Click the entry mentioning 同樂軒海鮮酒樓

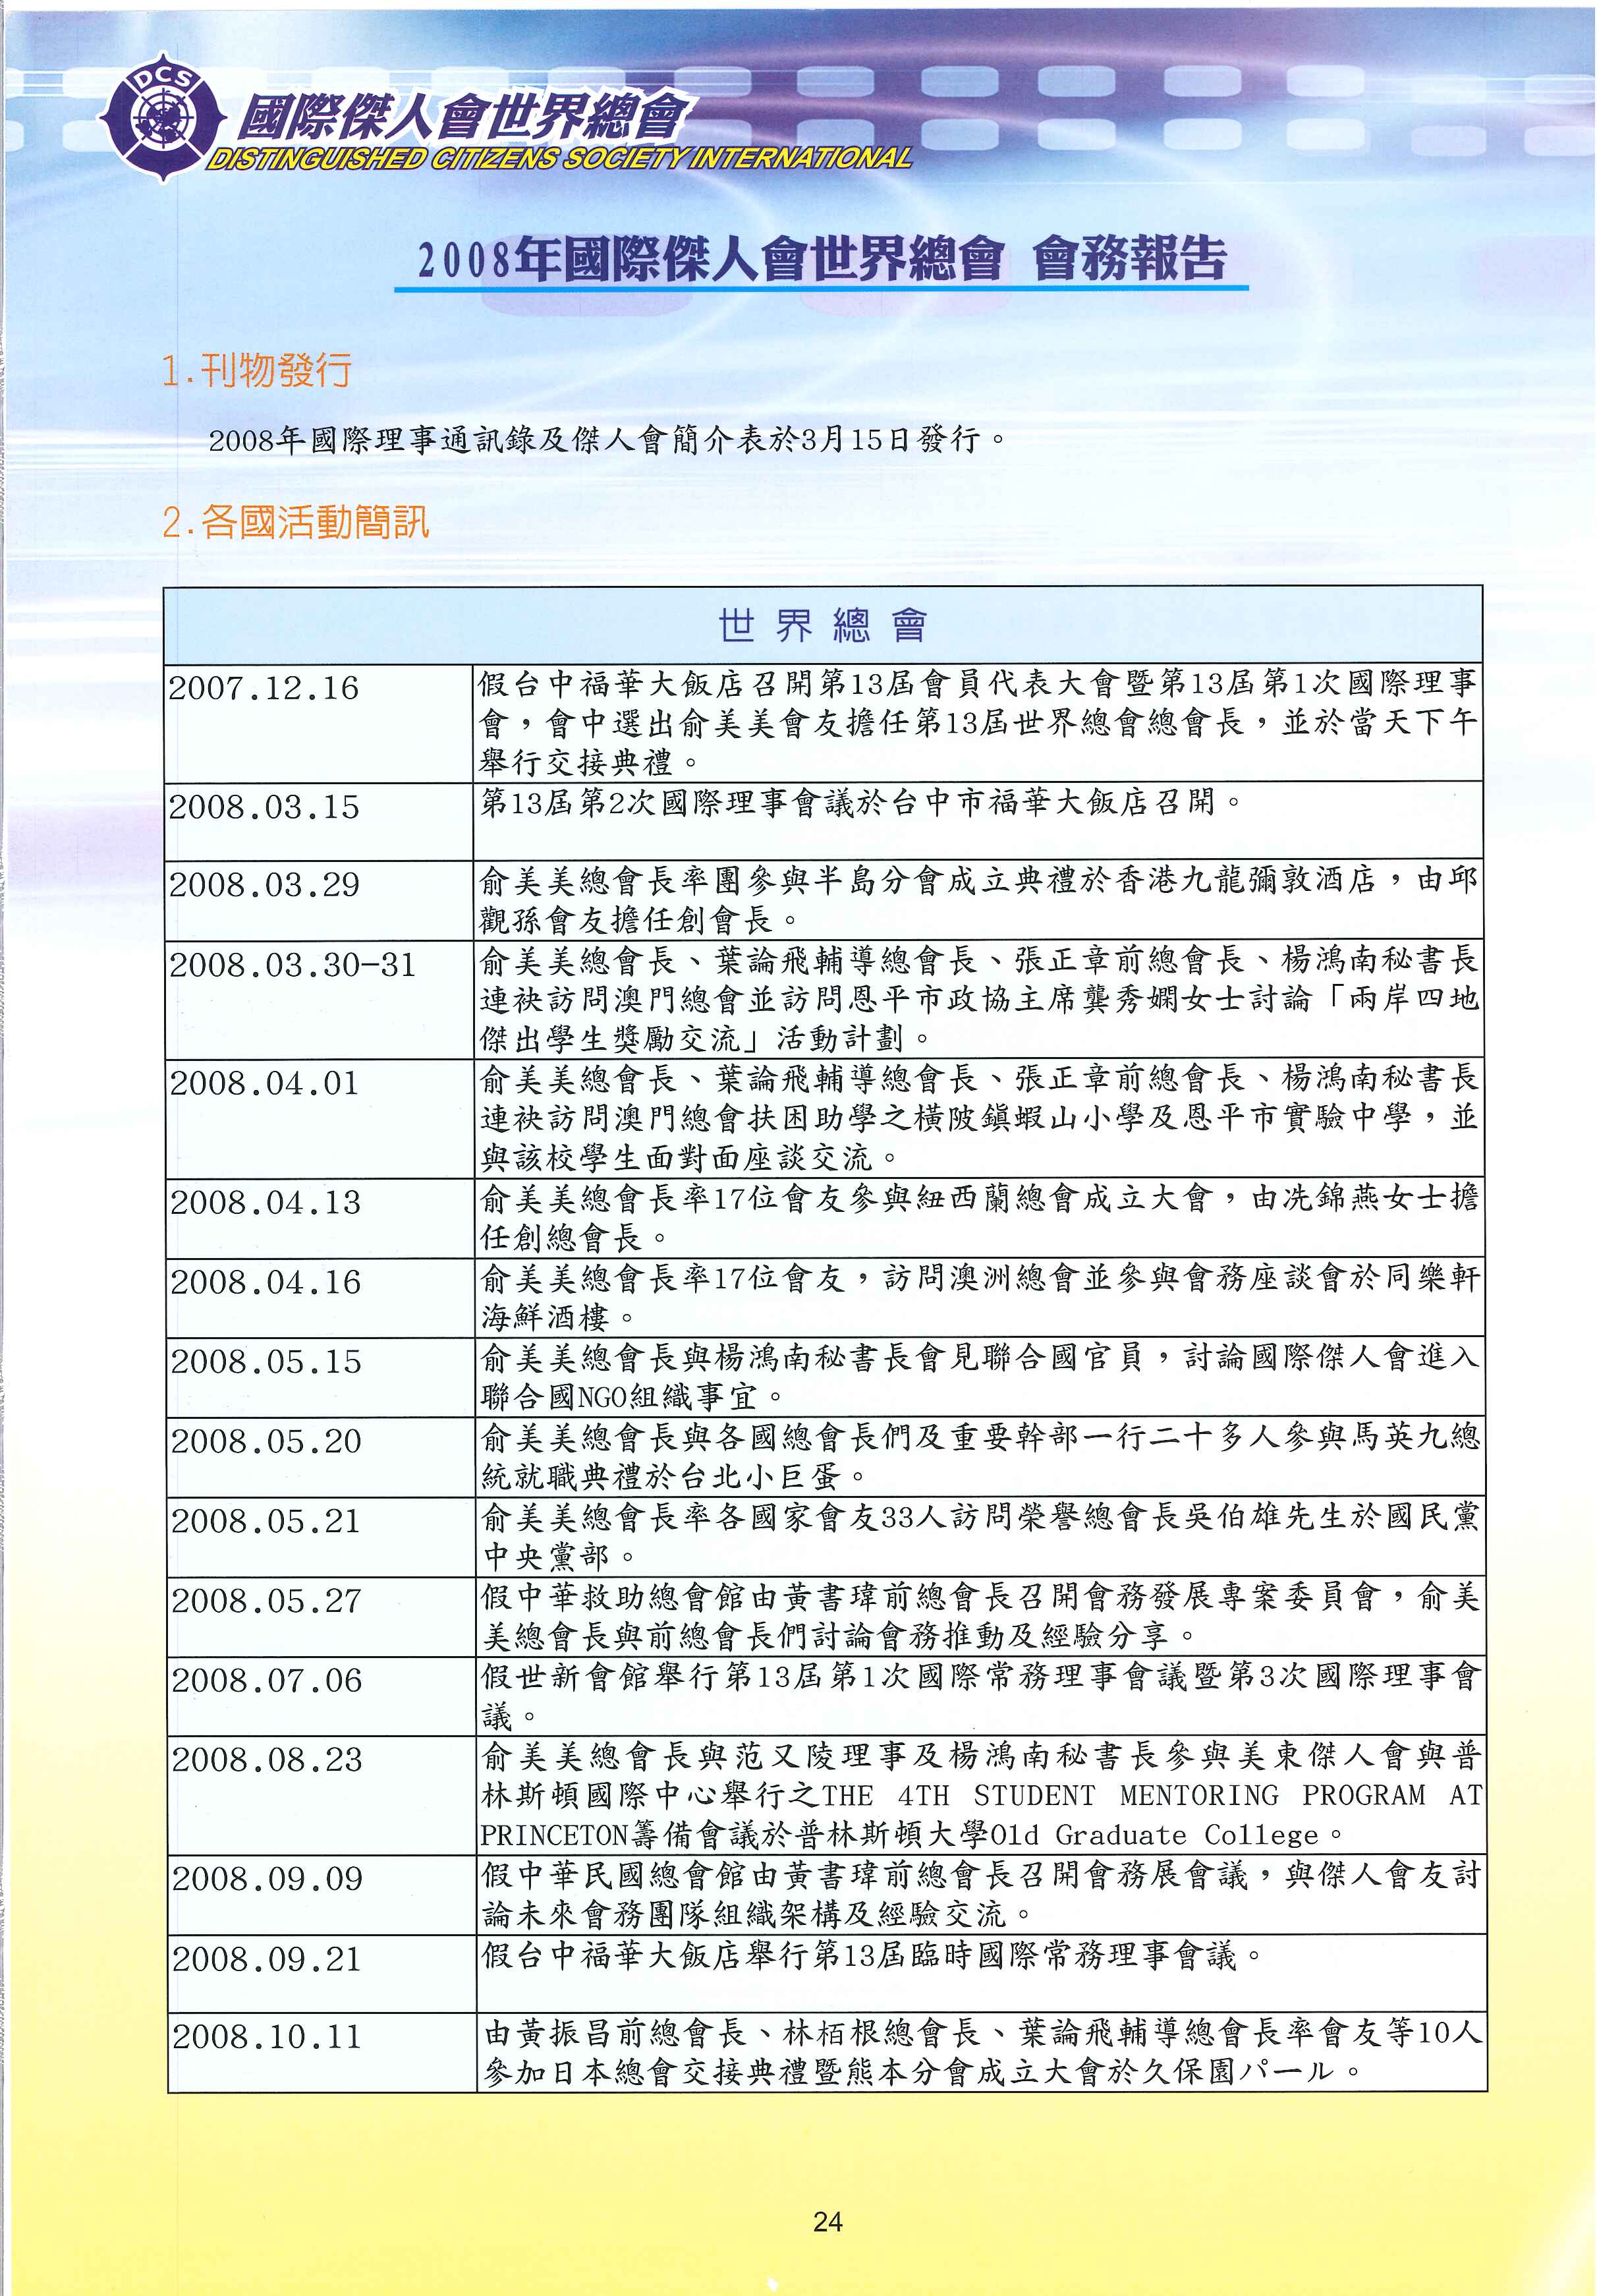(980, 1297)
